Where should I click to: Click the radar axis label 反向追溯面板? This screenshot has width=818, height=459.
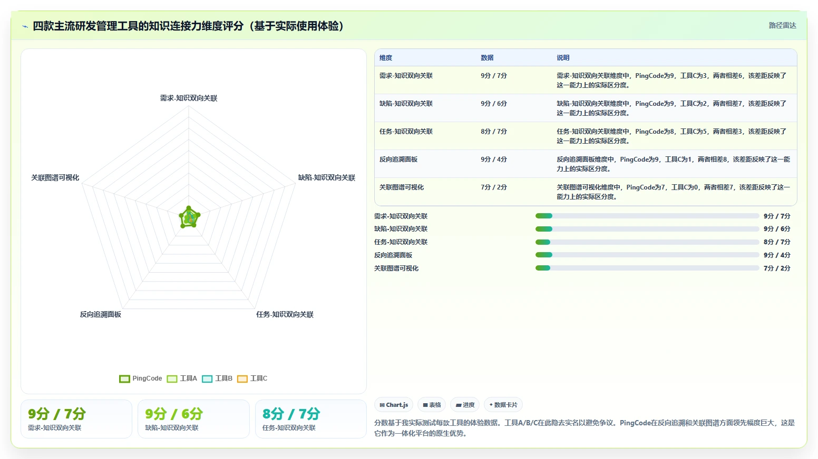(101, 315)
